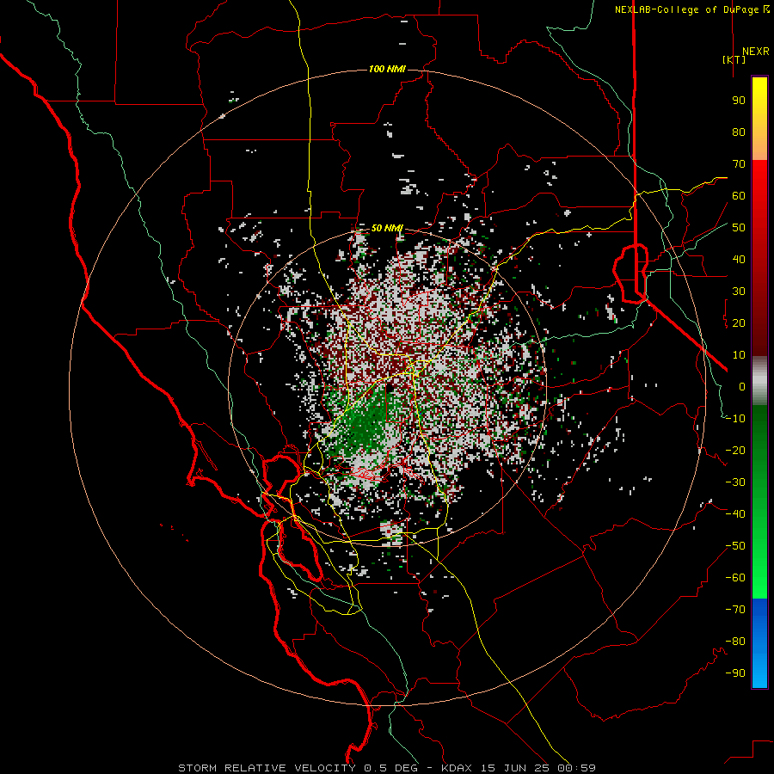The height and width of the screenshot is (774, 774).
Task: Click the 10 value on the velocity scale
Action: [739, 355]
